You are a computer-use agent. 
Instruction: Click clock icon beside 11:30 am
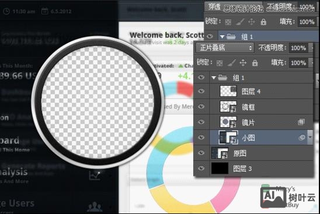coord(6,11)
